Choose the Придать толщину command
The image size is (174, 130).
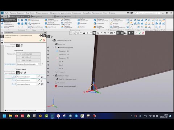click(66, 20)
